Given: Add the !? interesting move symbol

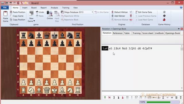Looking at the screenshot, I should click(x=136, y=97).
